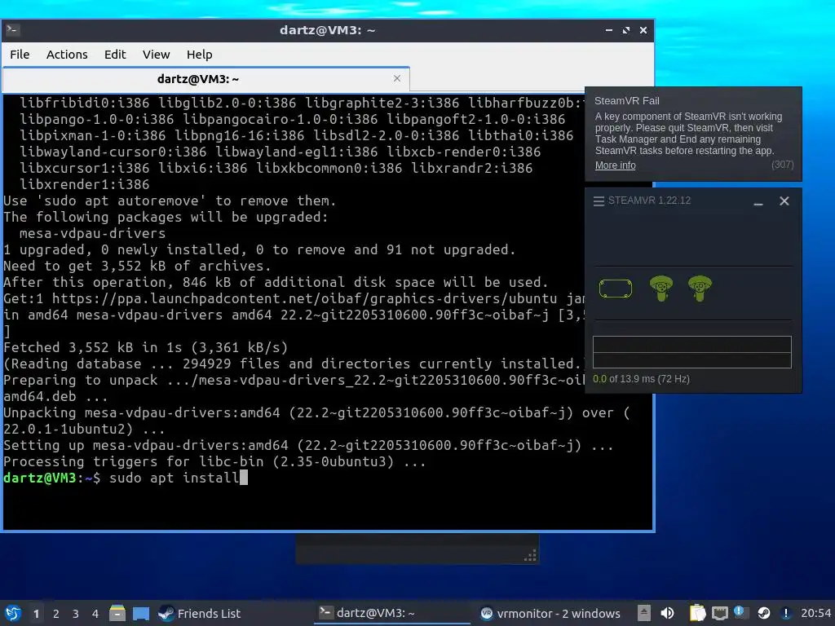The image size is (835, 626).
Task: Open the Actions menu
Action: (x=67, y=55)
